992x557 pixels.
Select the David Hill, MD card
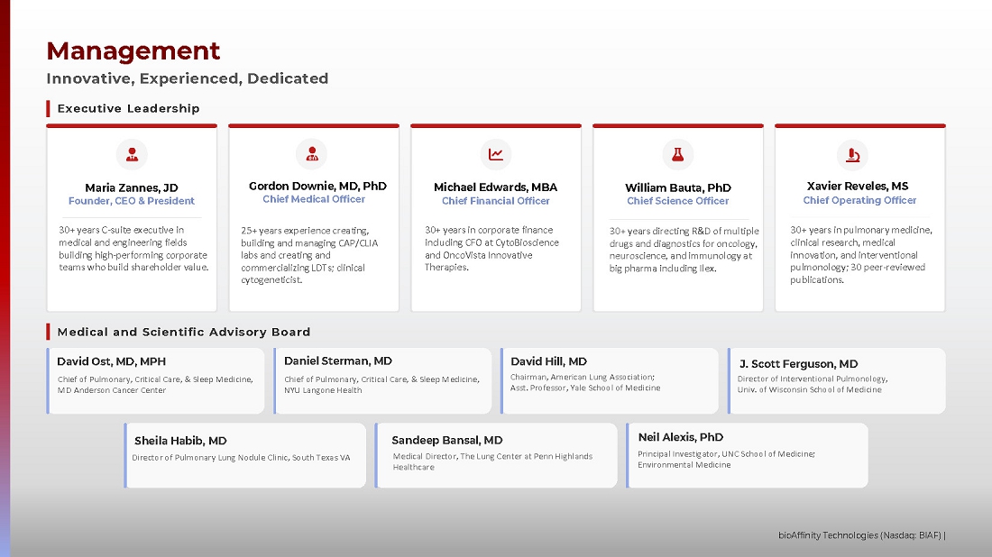click(x=610, y=380)
